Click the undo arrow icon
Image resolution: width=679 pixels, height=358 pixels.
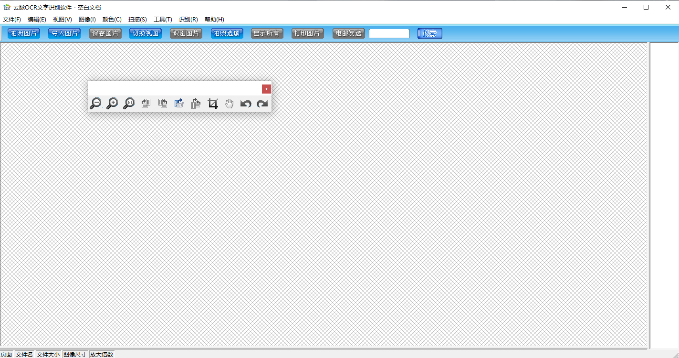pyautogui.click(x=246, y=104)
